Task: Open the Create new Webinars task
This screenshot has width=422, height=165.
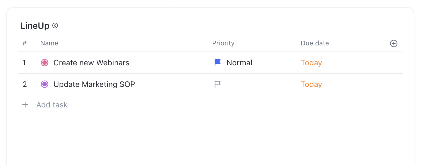Action: click(91, 63)
